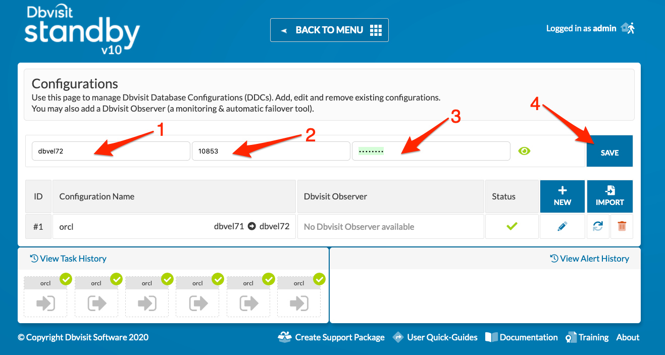Click the Dbvisit Observer column header
Screen dimensions: 665x355
391,196
